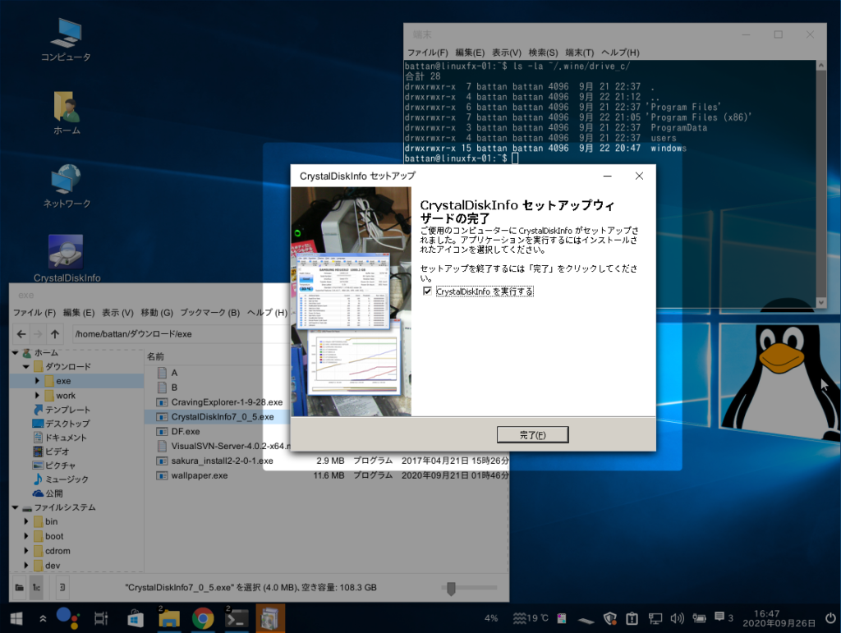
Task: Switch to the installer taskbar icon
Action: 269,618
